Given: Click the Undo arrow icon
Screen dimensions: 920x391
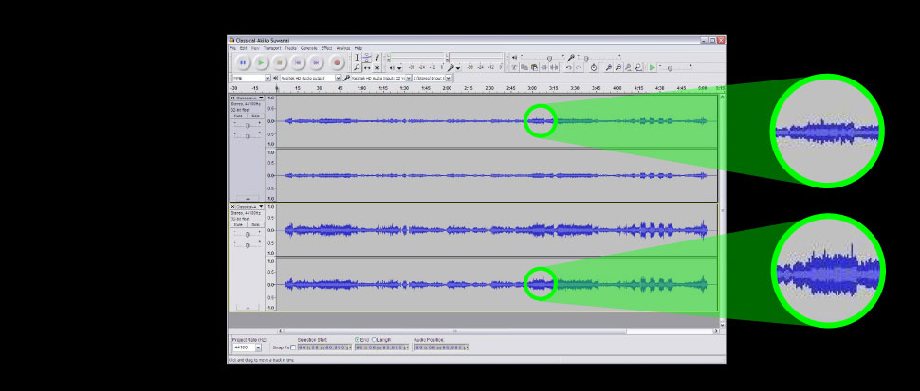Looking at the screenshot, I should pos(568,68).
